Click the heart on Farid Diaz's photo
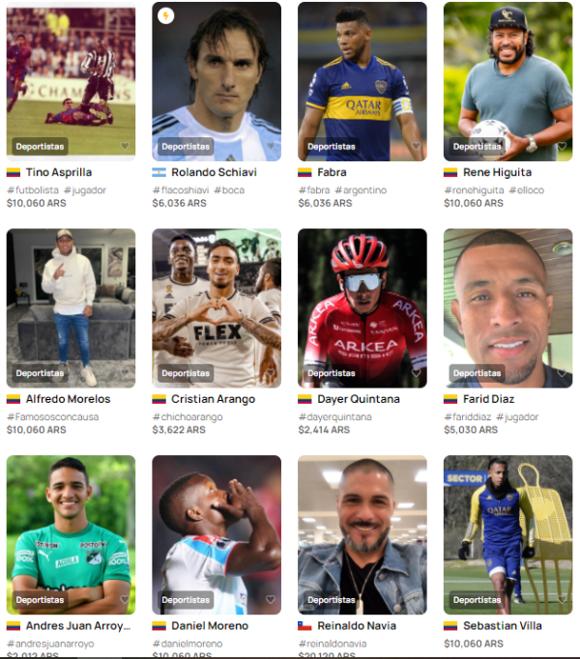The image size is (580, 659). 562,373
